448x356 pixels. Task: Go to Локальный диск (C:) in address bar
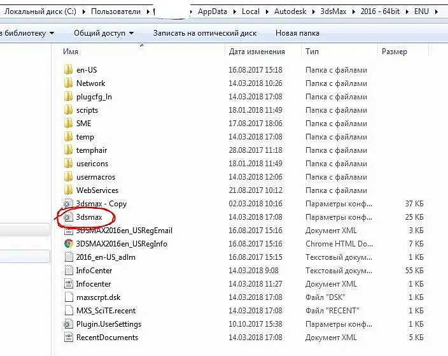40,11
